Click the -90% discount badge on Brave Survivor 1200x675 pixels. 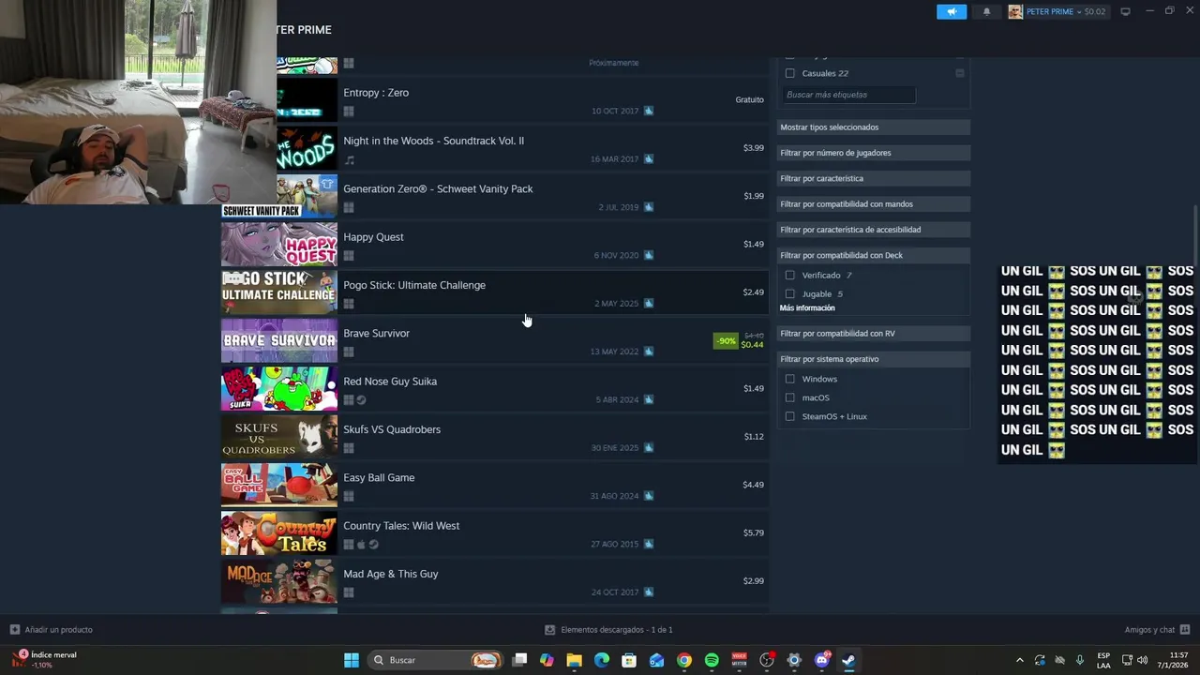(x=726, y=341)
